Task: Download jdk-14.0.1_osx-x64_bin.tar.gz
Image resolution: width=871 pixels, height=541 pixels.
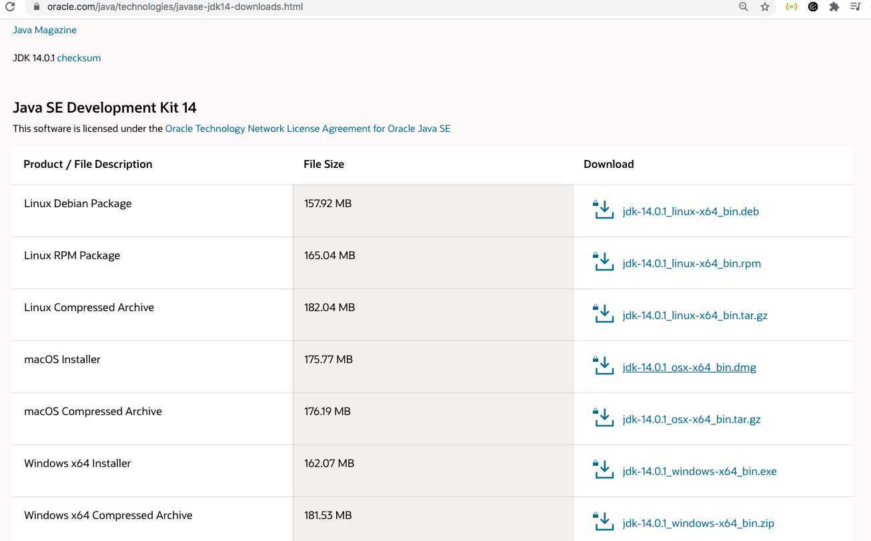Action: click(692, 419)
